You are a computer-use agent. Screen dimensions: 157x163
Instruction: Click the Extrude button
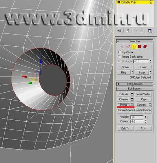[x=124, y=94]
